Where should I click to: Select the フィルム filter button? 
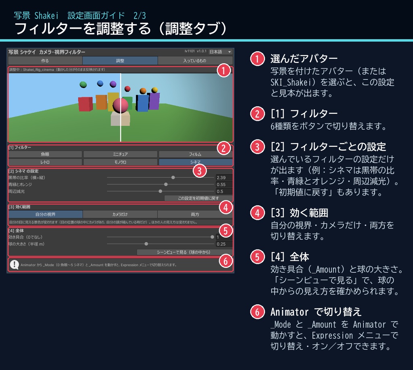pos(196,154)
